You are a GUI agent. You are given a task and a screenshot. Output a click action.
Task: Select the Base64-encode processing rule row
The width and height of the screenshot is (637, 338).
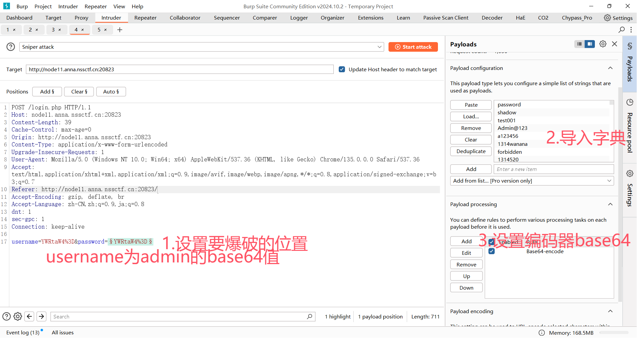(x=549, y=251)
